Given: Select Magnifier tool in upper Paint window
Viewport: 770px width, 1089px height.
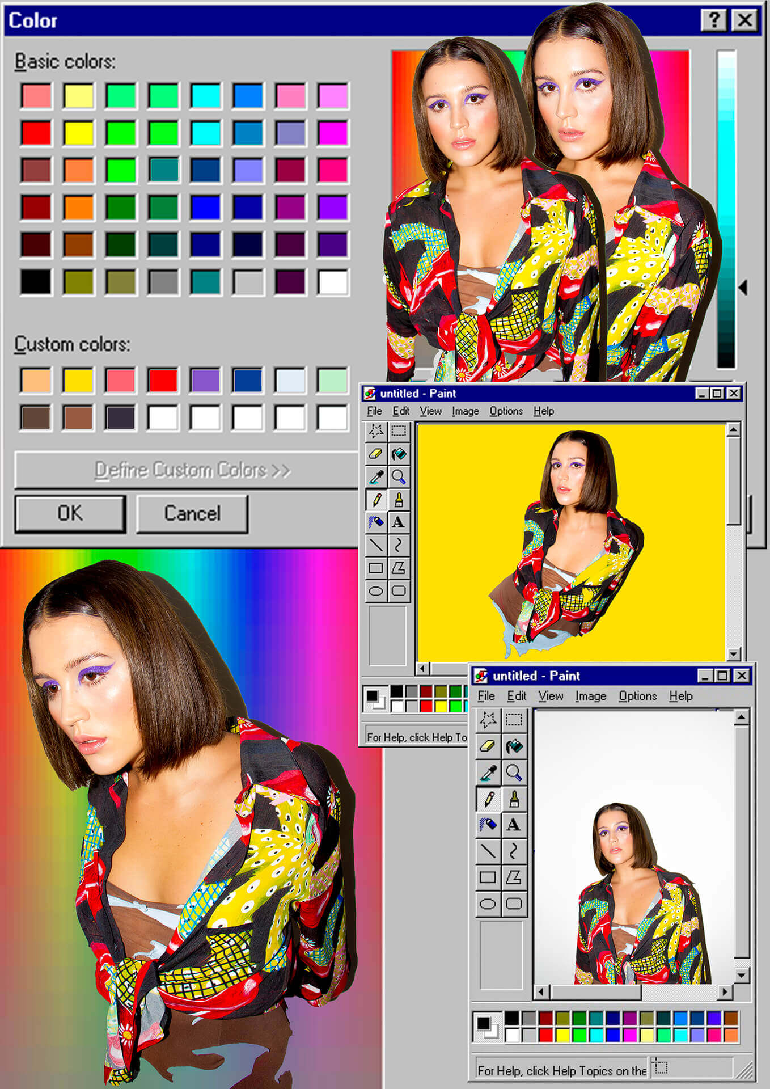Looking at the screenshot, I should 399,476.
